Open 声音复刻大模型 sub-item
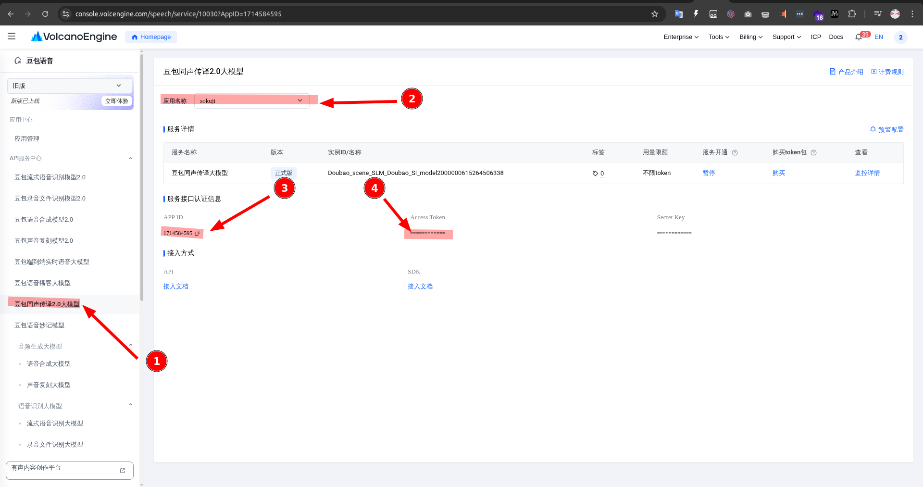923x487 pixels. (x=49, y=385)
